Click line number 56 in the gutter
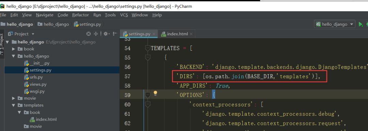Screen dimensions: 368x131 coord(127,67)
